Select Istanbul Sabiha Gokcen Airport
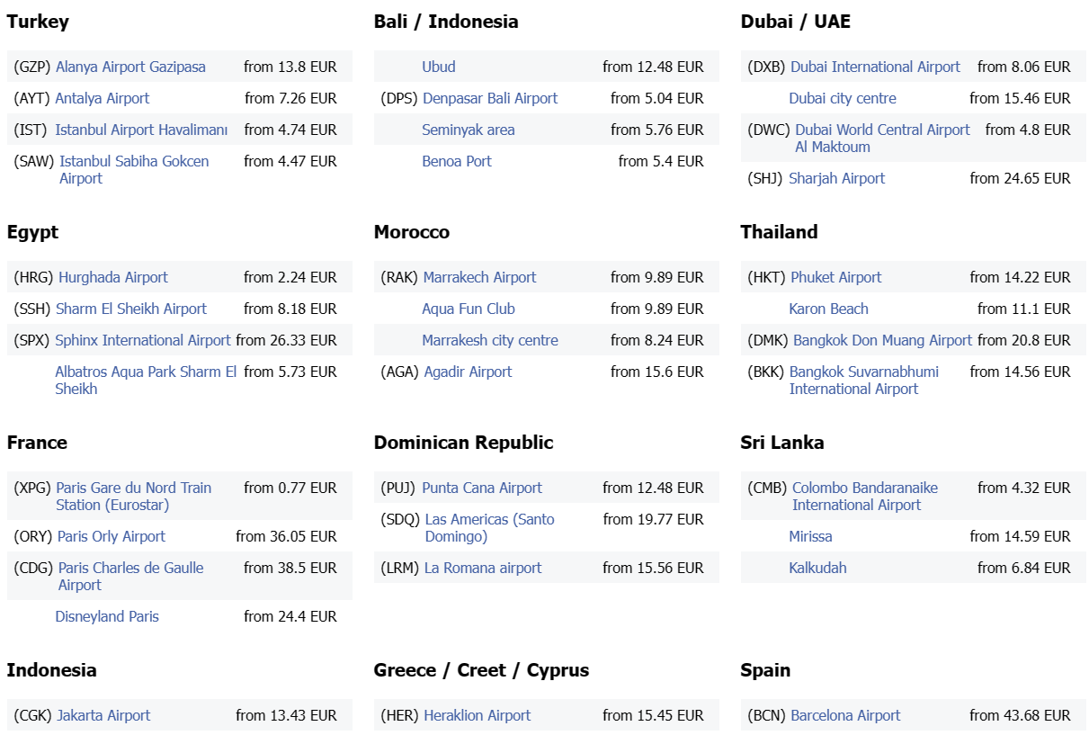The image size is (1089, 735). 134,162
